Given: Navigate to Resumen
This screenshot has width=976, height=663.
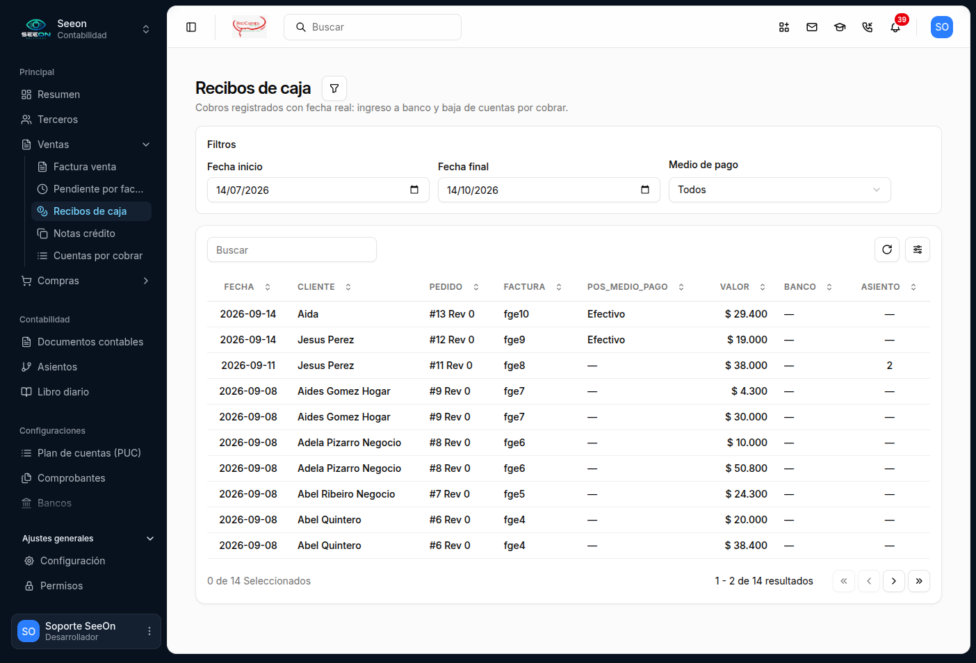Looking at the screenshot, I should [x=86, y=95].
